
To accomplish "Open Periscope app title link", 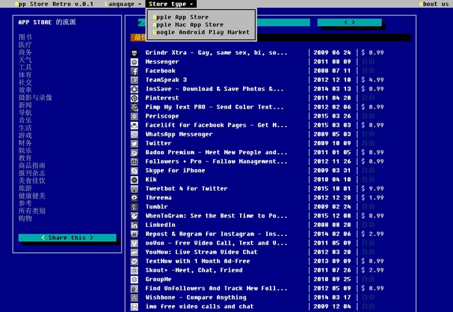I will pos(163,116).
